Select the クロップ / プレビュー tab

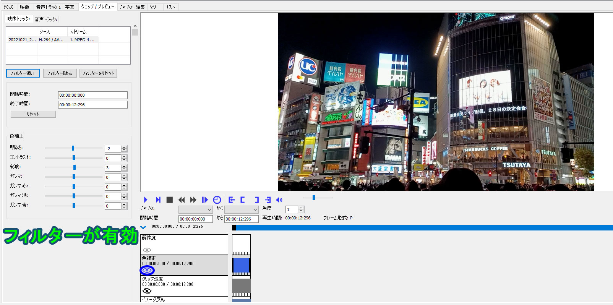pyautogui.click(x=97, y=6)
